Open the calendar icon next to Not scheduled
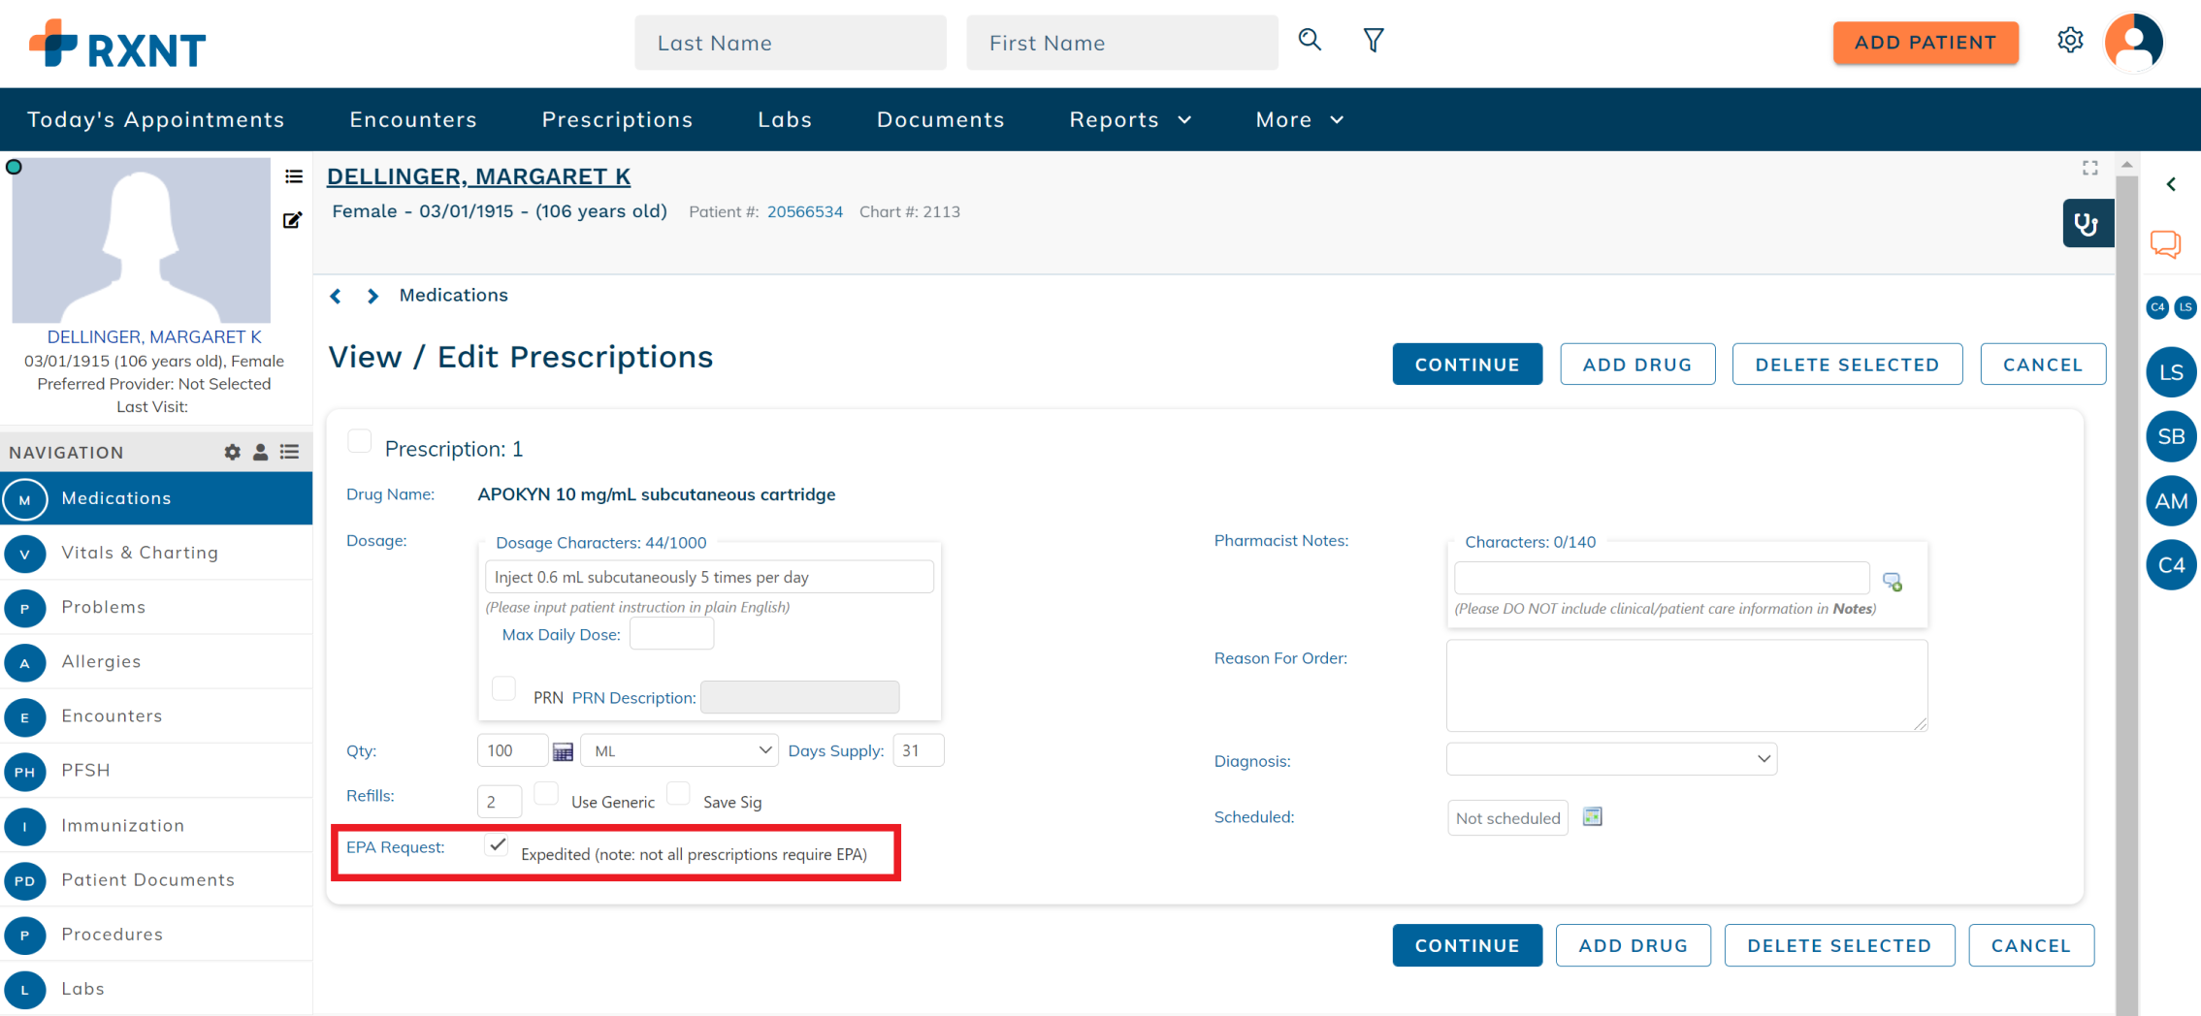This screenshot has width=2201, height=1016. (1592, 816)
